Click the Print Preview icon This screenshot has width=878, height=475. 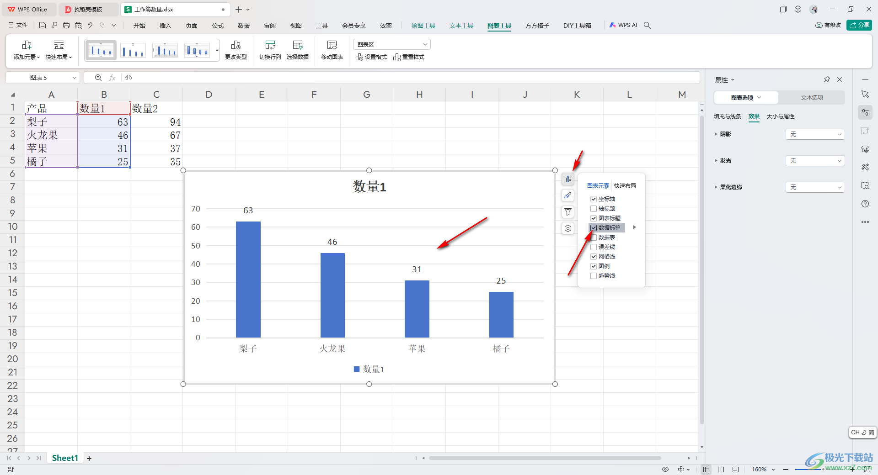pos(78,26)
